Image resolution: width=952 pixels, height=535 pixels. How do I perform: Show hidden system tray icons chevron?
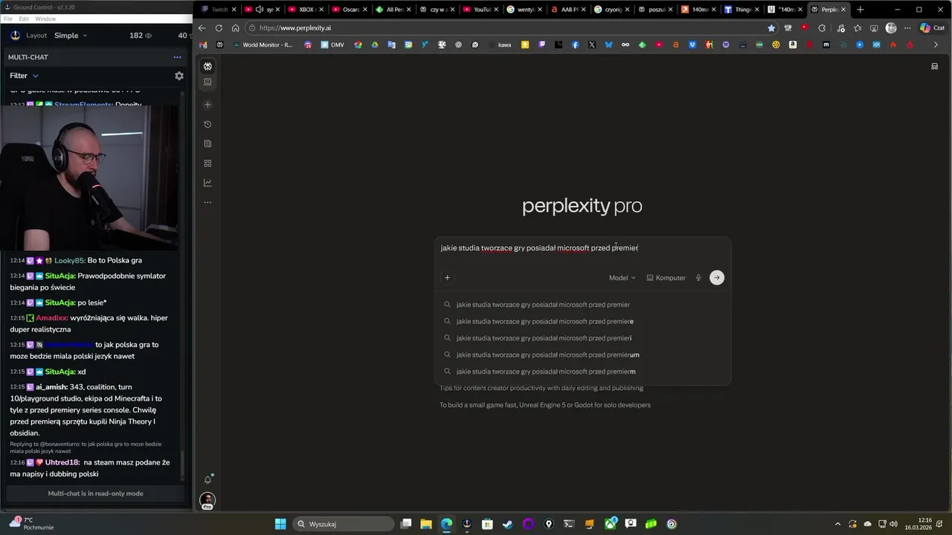837,524
